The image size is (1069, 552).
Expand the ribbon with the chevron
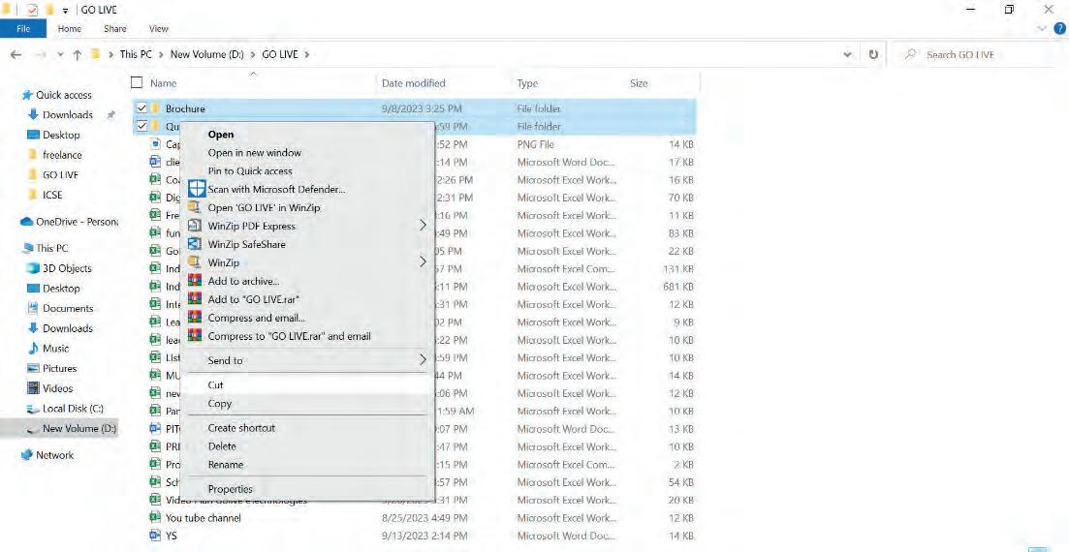pyautogui.click(x=1041, y=29)
